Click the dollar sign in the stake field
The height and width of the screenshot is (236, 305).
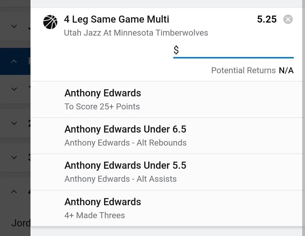(x=176, y=50)
